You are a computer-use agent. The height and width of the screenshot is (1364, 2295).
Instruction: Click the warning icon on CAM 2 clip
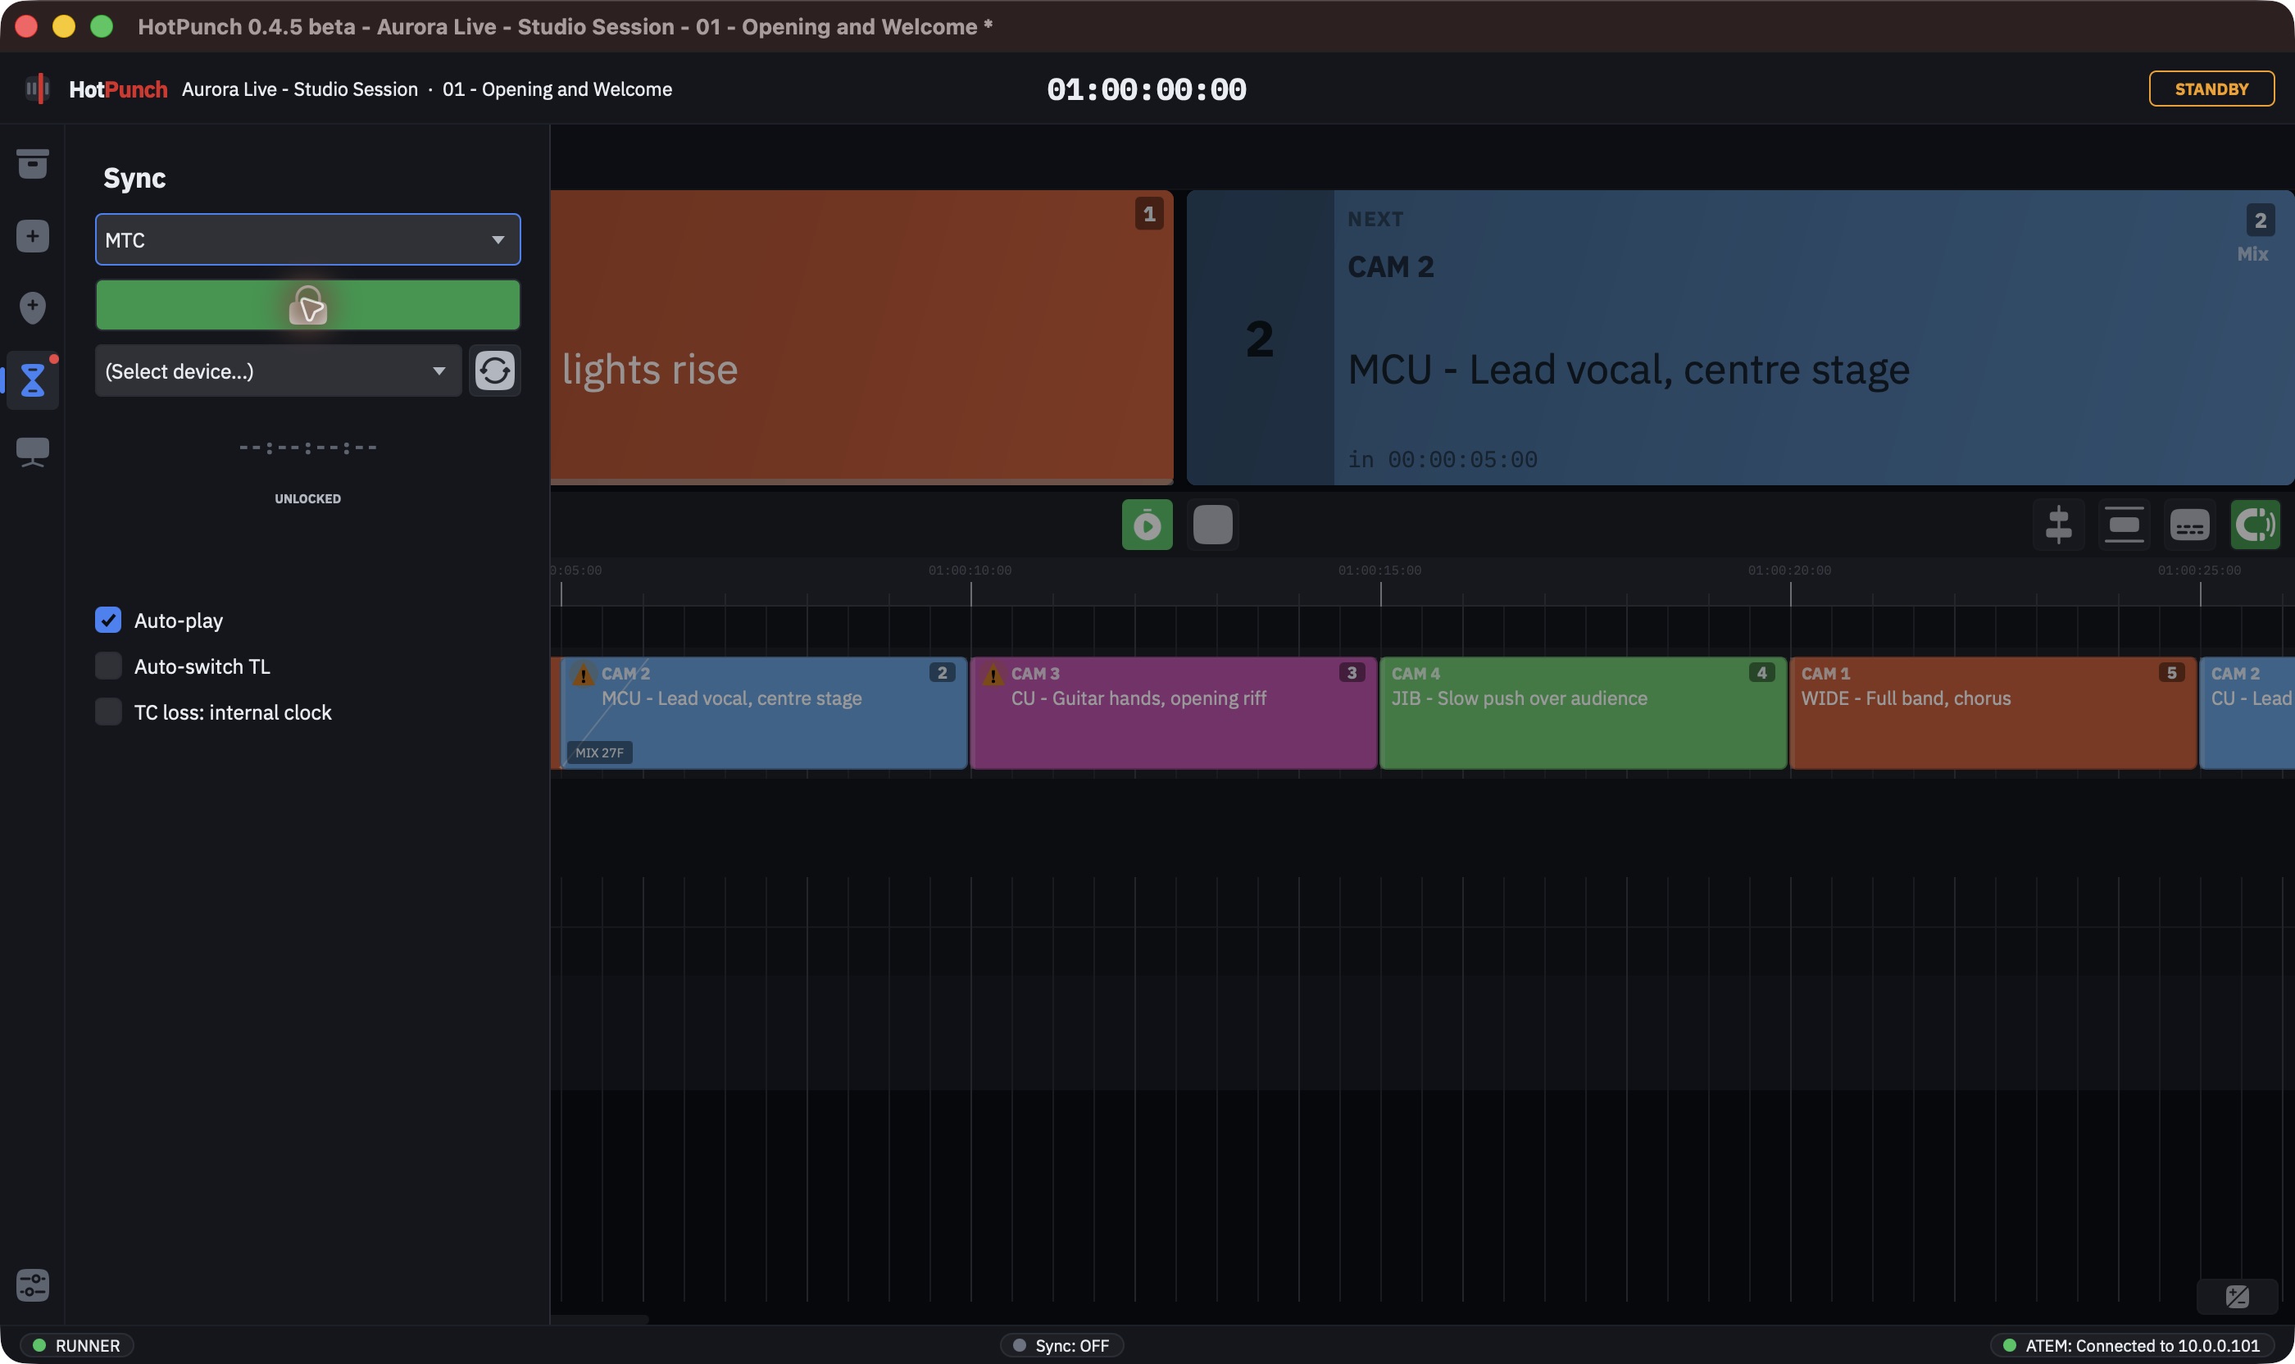pos(583,675)
